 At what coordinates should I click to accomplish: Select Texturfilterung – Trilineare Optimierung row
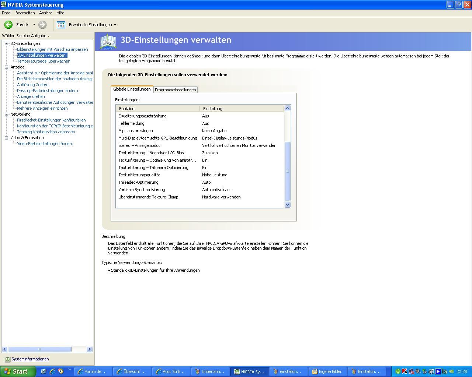click(200, 168)
